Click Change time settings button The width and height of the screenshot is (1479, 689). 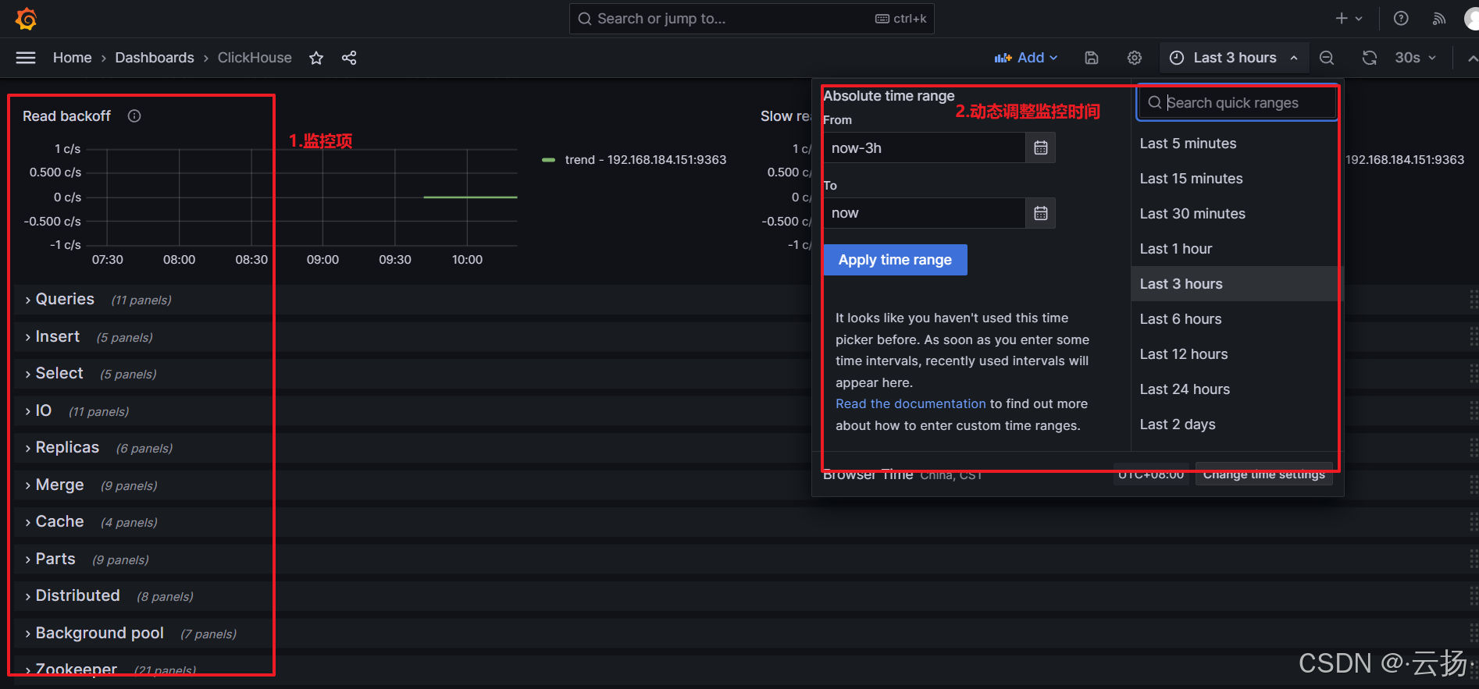tap(1263, 474)
